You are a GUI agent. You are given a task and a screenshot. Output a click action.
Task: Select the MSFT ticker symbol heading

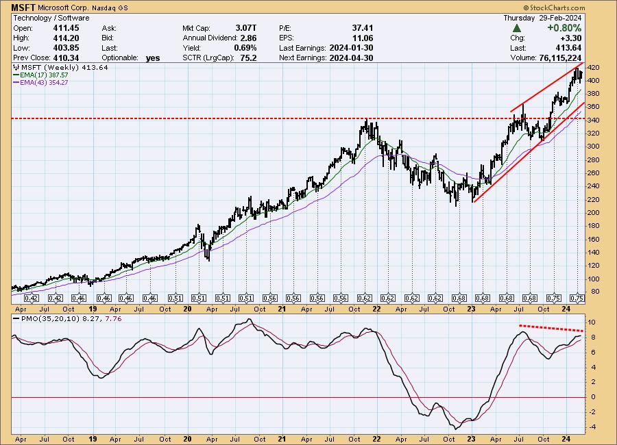pos(25,8)
